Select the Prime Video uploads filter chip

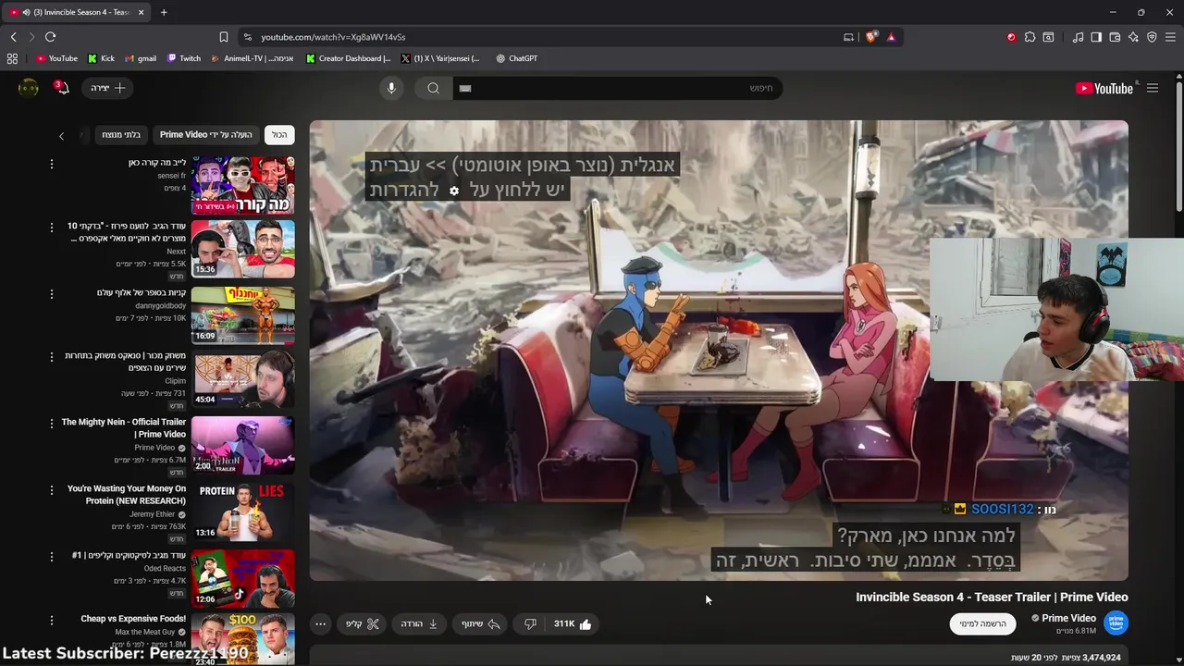click(205, 135)
